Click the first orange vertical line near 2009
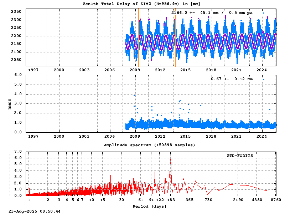 click(139, 37)
